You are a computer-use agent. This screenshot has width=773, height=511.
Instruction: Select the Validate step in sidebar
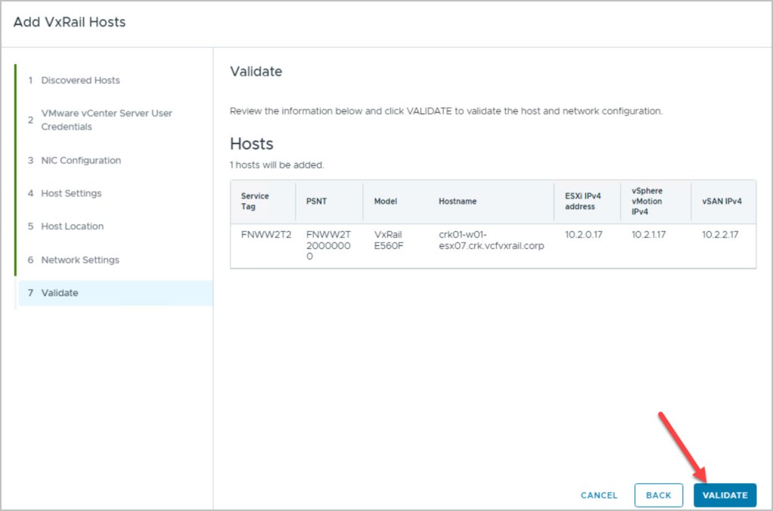click(60, 293)
